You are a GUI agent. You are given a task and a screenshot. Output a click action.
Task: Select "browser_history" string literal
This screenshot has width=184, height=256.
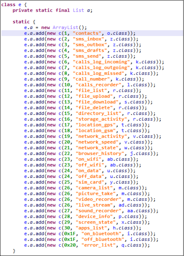pyautogui.click(x=100, y=154)
